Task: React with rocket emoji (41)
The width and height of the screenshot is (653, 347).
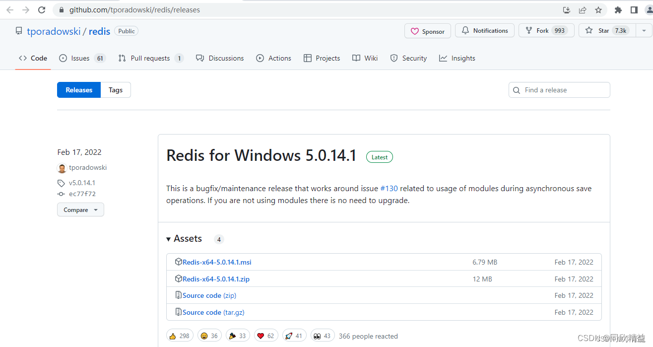Action: (x=294, y=336)
